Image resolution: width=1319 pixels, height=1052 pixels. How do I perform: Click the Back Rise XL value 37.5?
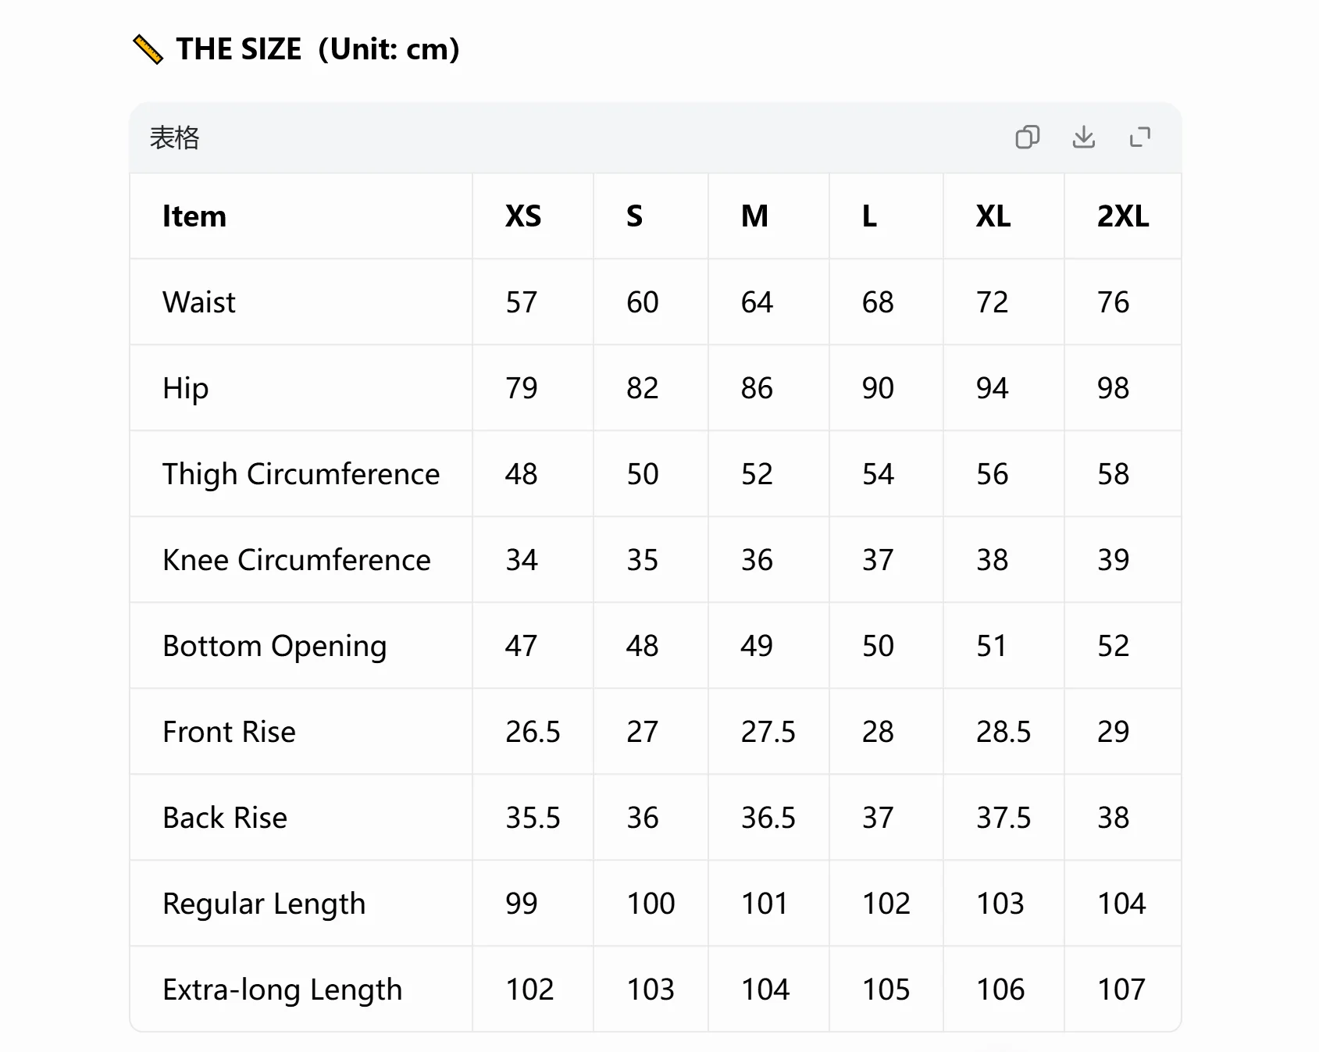pos(1004,818)
